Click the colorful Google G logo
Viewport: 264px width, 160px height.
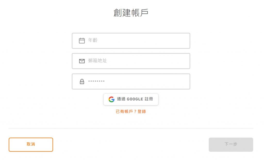(x=111, y=99)
